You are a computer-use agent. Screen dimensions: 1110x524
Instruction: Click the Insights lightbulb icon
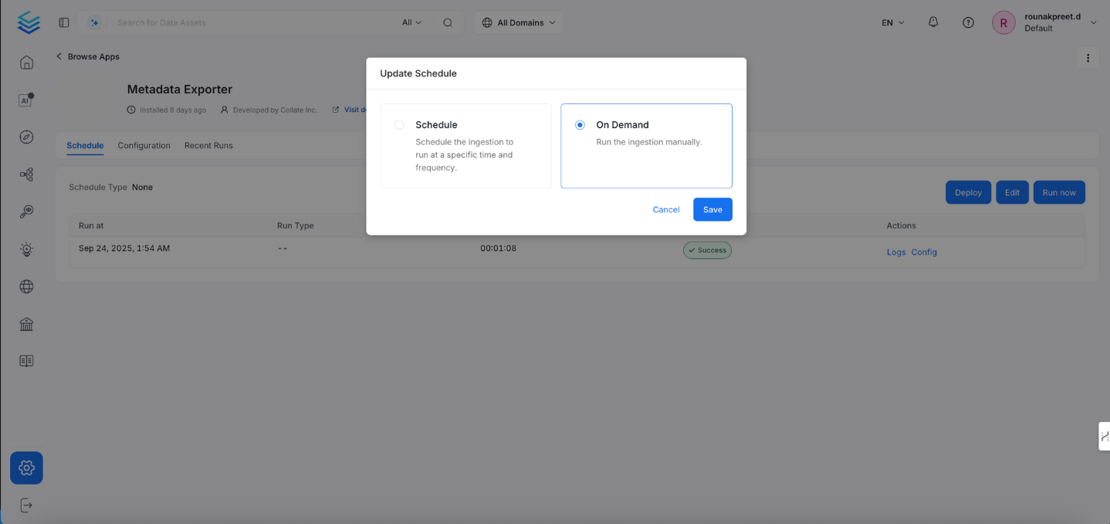coord(26,249)
